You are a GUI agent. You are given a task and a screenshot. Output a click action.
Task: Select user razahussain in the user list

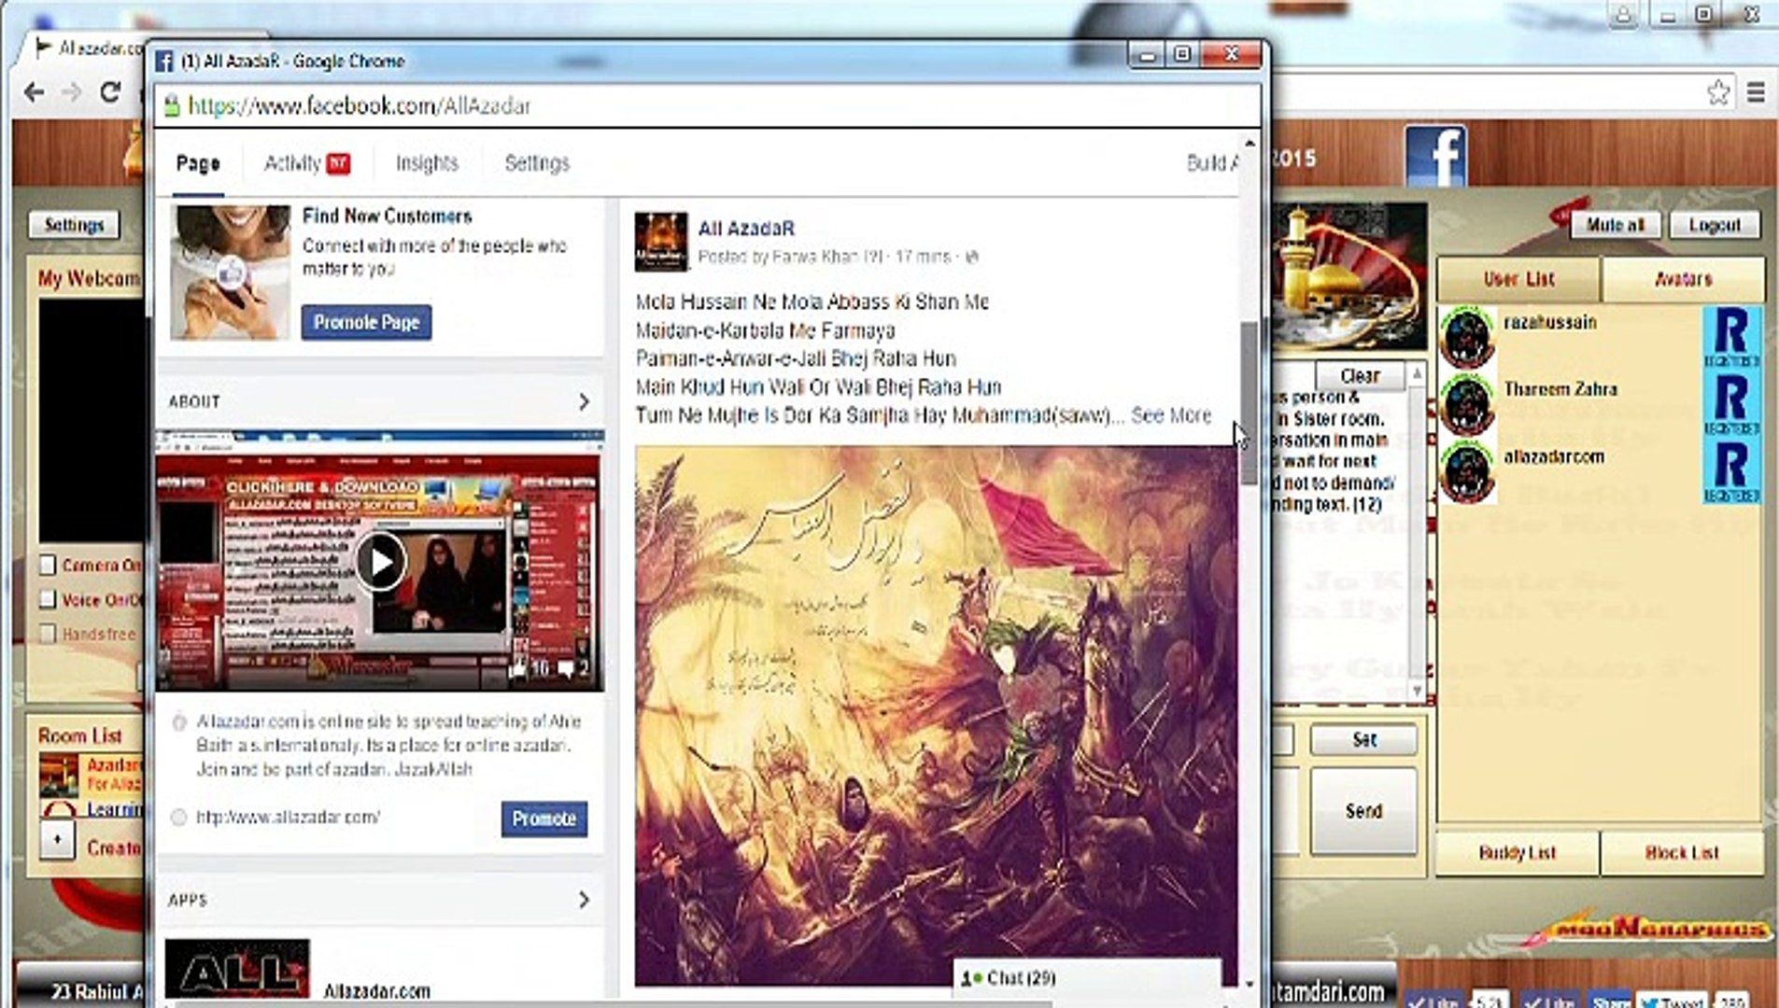pyautogui.click(x=1550, y=322)
